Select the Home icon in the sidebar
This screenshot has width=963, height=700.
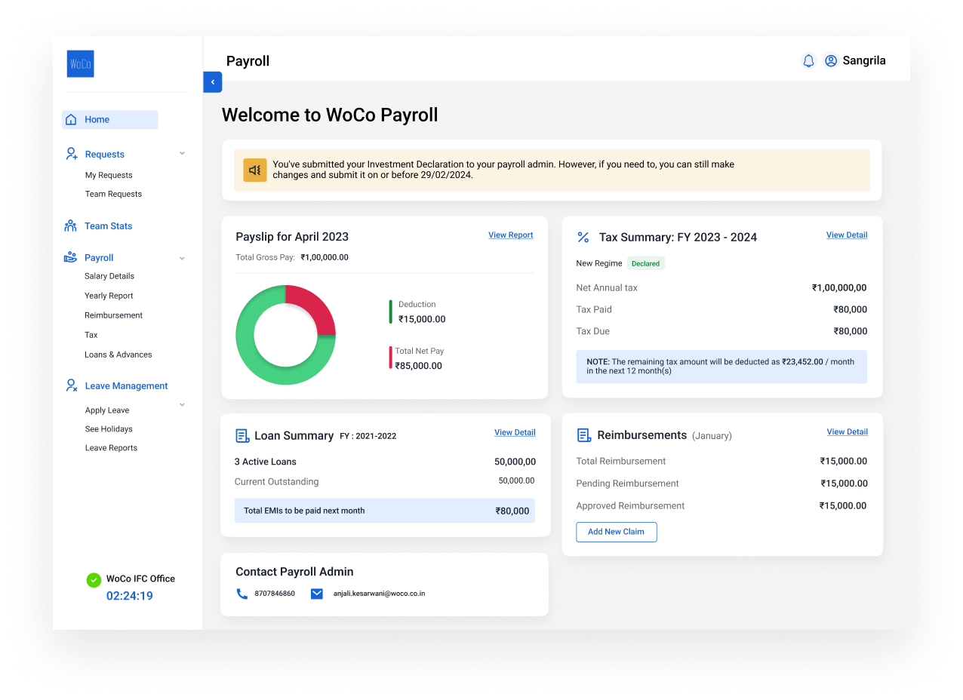(72, 119)
